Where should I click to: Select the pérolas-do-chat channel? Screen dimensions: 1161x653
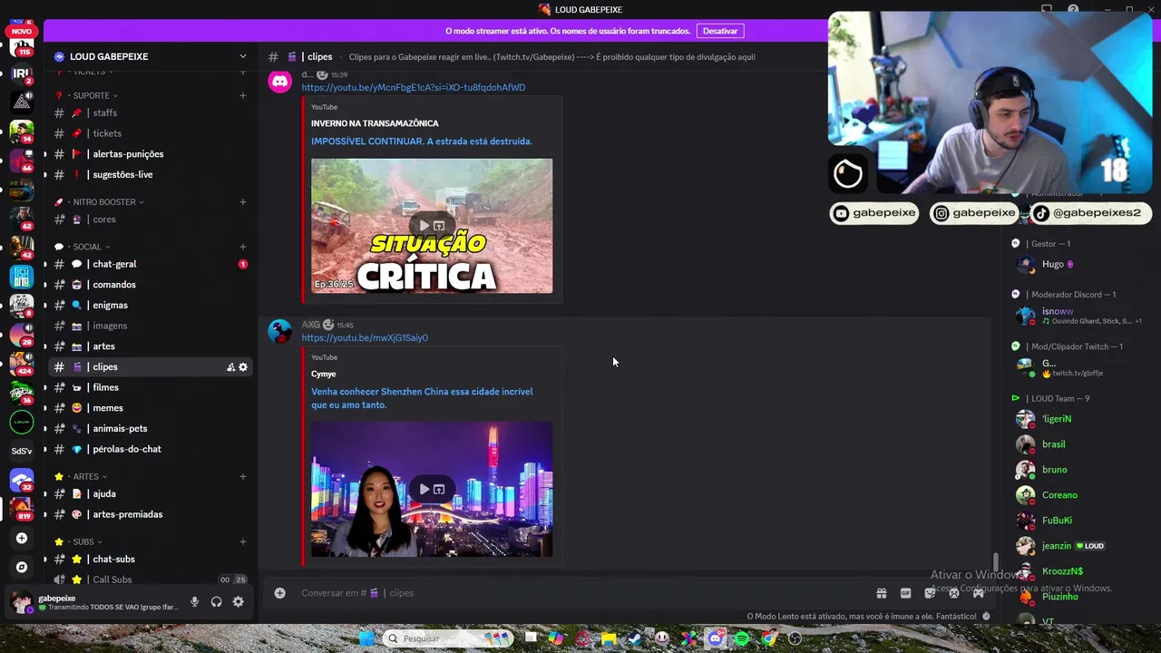[x=150, y=449]
